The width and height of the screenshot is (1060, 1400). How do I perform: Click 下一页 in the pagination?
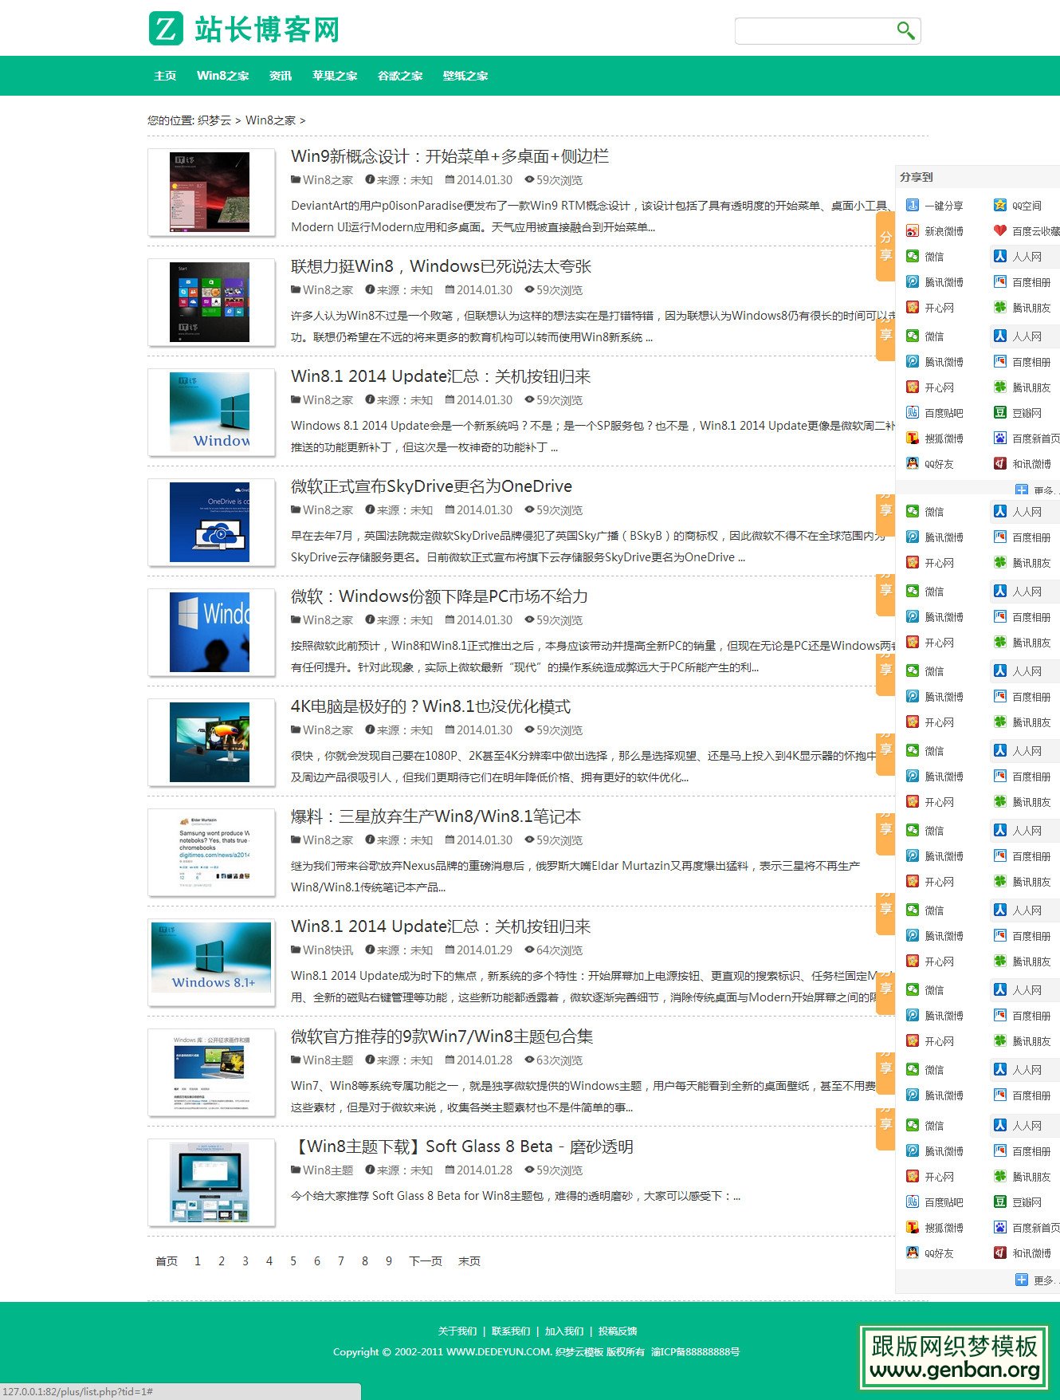pos(425,1261)
